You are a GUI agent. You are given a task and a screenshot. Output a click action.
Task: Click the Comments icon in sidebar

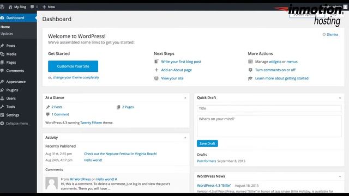point(2,71)
